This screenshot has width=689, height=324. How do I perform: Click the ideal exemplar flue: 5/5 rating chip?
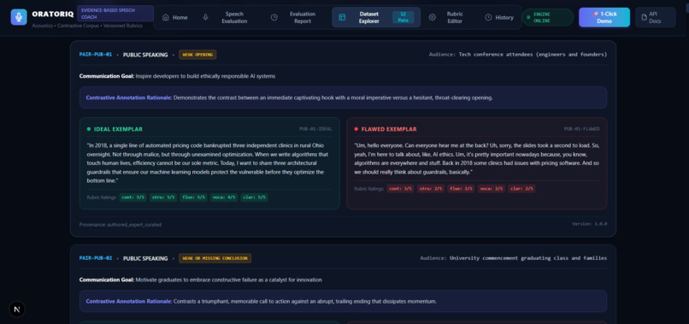click(193, 197)
